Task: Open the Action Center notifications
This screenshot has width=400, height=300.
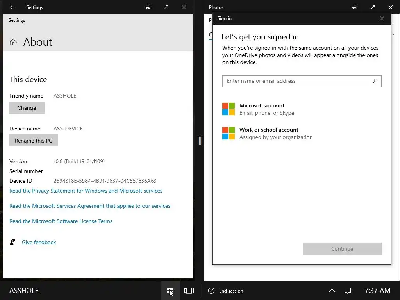Action: click(x=348, y=291)
